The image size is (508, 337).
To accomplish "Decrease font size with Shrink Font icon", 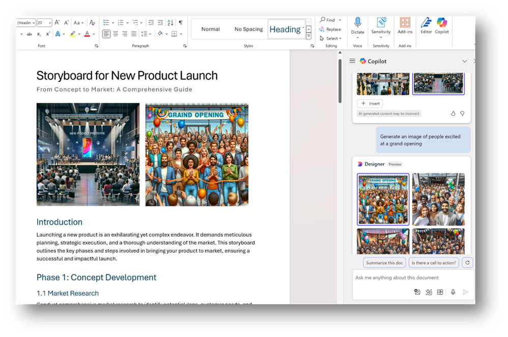I will [x=66, y=23].
